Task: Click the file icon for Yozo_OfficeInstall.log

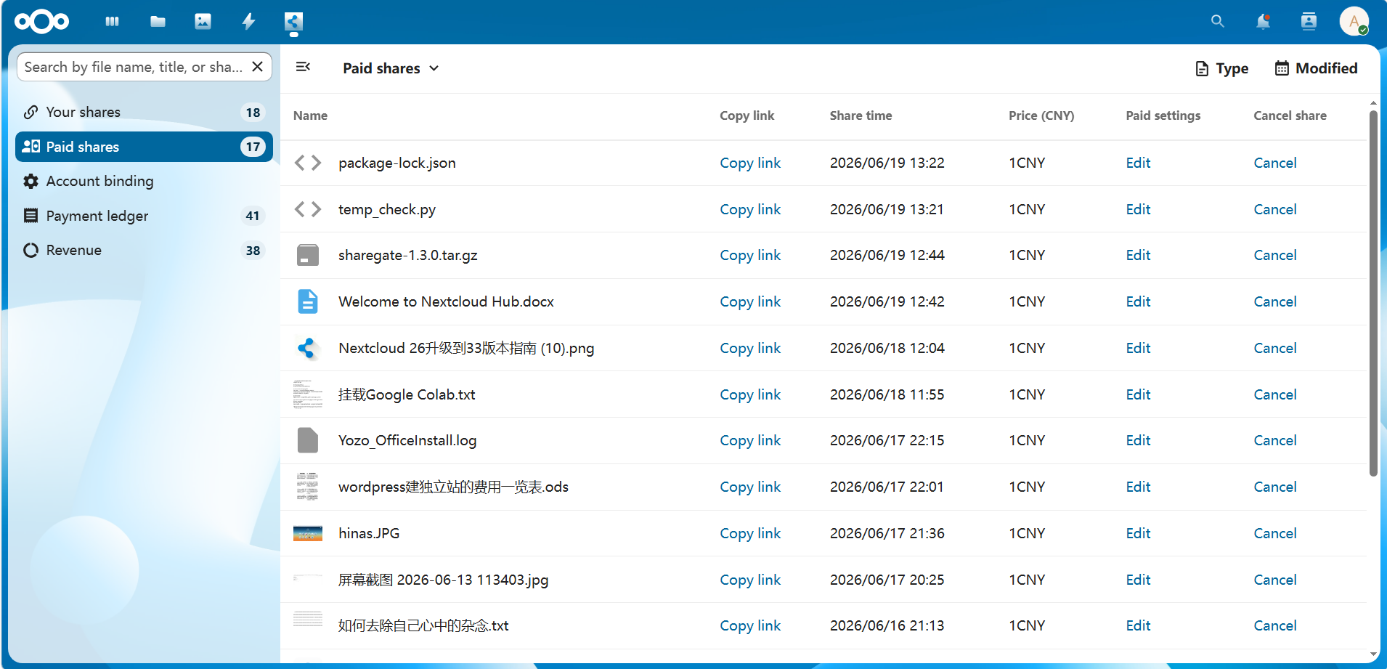Action: point(308,440)
